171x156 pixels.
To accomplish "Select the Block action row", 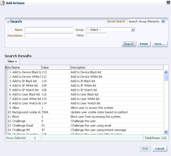I will [x=84, y=117].
